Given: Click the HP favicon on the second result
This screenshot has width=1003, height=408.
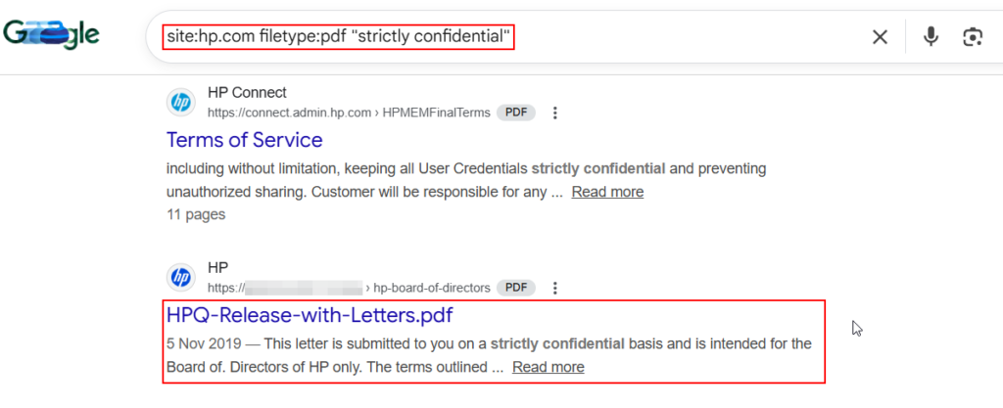Looking at the screenshot, I should point(180,278).
